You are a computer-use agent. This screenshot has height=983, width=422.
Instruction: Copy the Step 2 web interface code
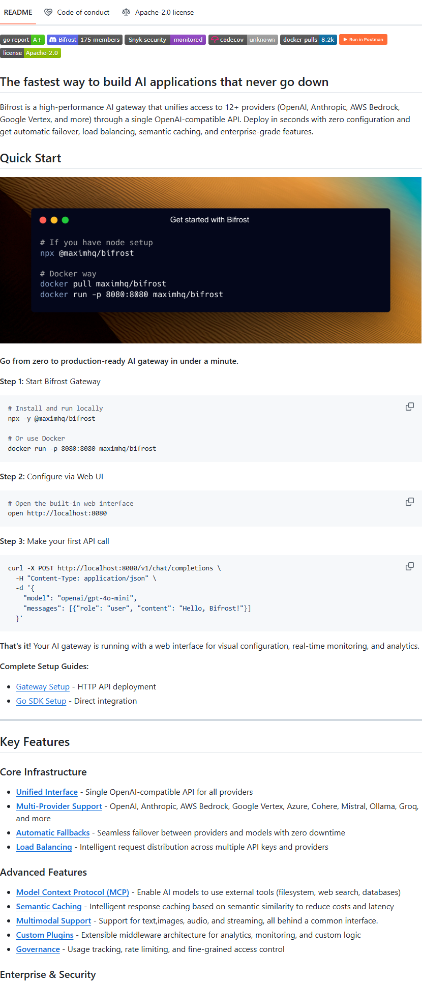409,502
